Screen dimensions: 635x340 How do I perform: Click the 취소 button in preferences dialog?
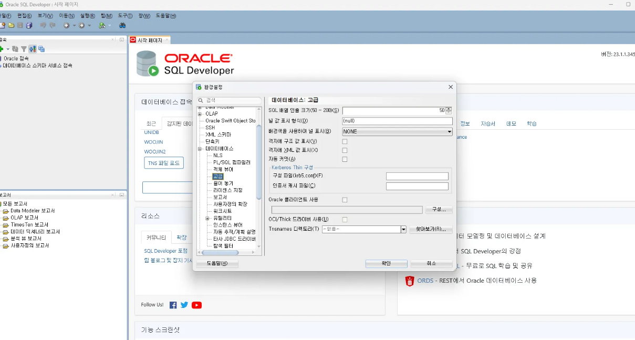click(431, 263)
